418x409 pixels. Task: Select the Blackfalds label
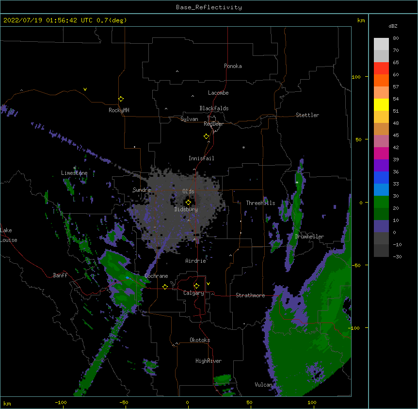(214, 108)
